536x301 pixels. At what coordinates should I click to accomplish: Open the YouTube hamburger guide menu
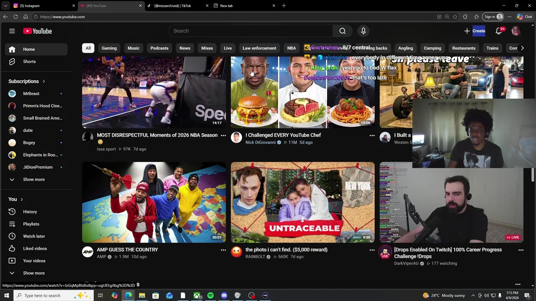[12, 31]
